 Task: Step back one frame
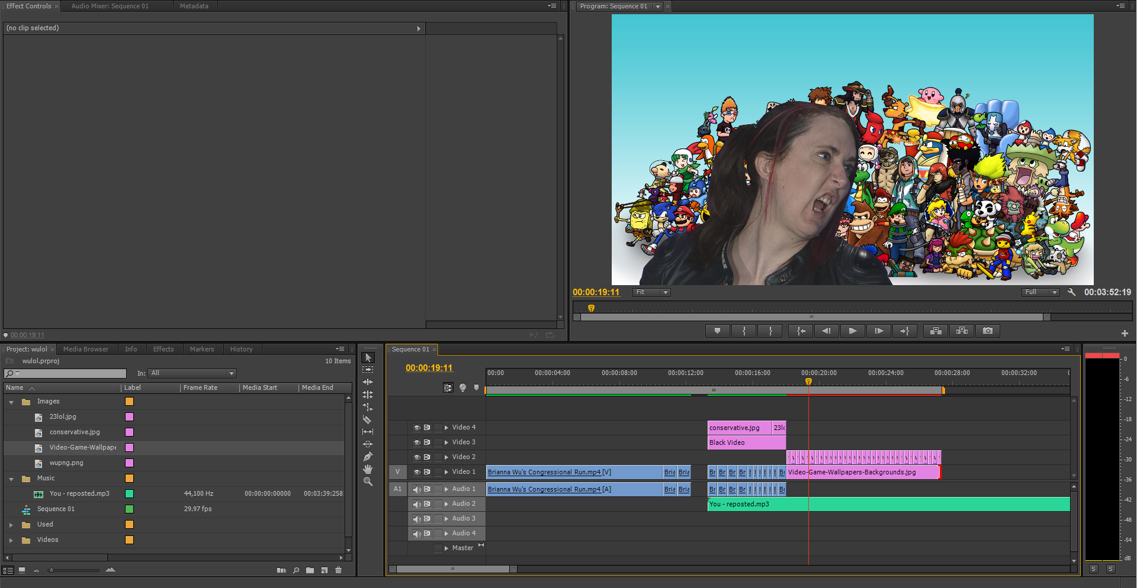coord(826,331)
